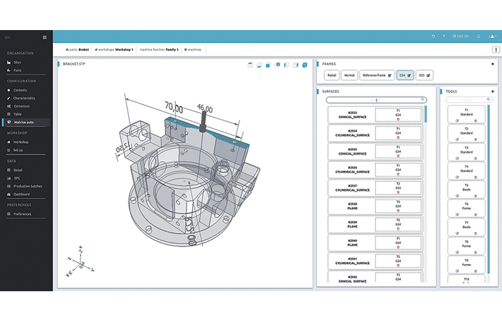The height and width of the screenshot is (322, 502).
Task: Open the user account dropdown
Action: point(492,36)
